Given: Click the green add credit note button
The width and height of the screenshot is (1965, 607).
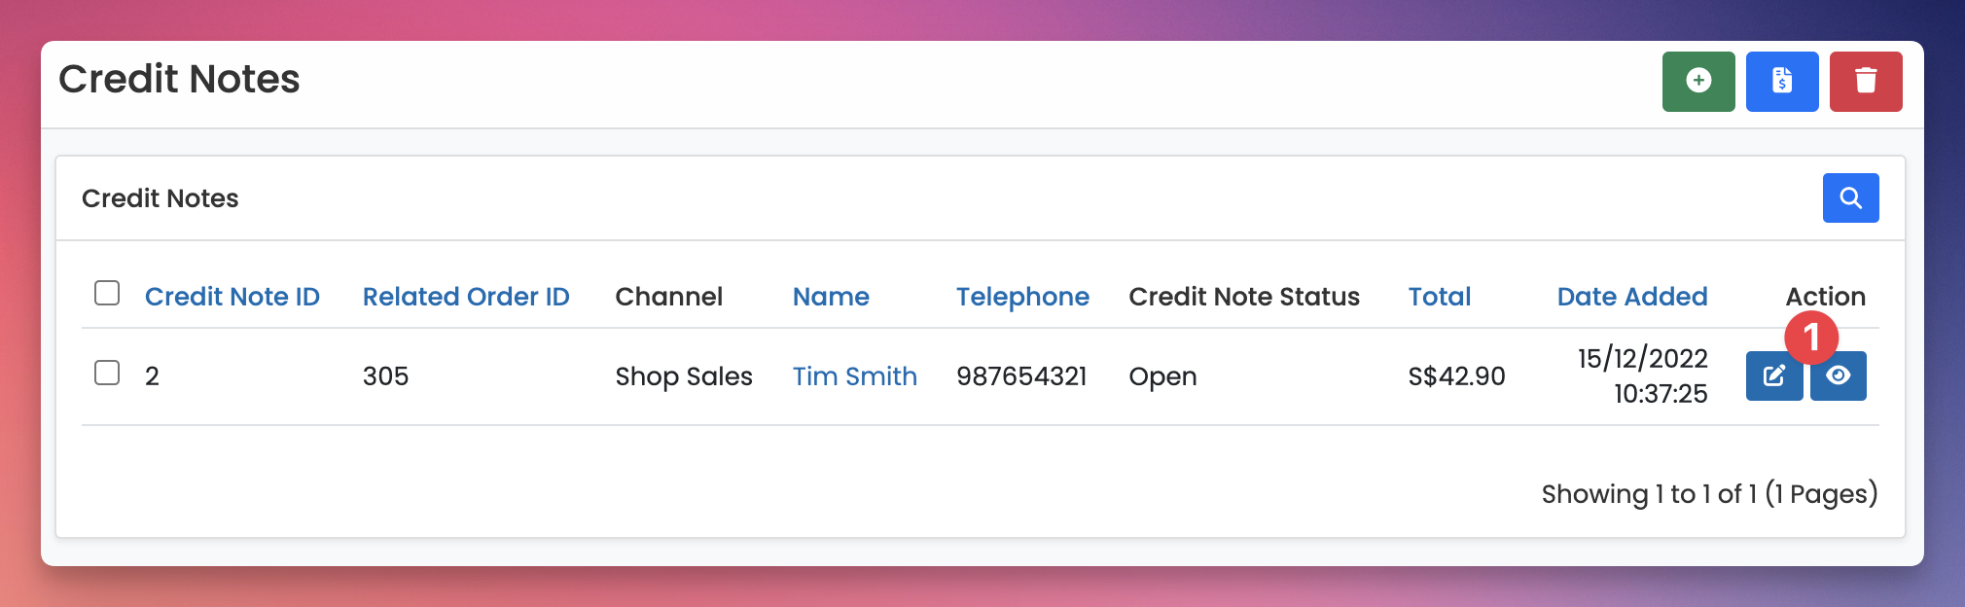Looking at the screenshot, I should (1697, 82).
